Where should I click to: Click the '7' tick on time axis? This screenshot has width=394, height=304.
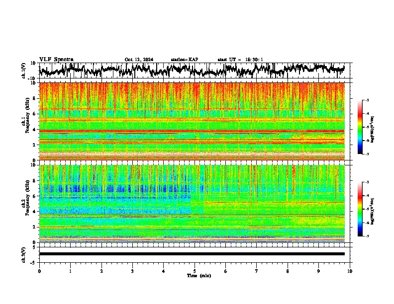pyautogui.click(x=257, y=271)
